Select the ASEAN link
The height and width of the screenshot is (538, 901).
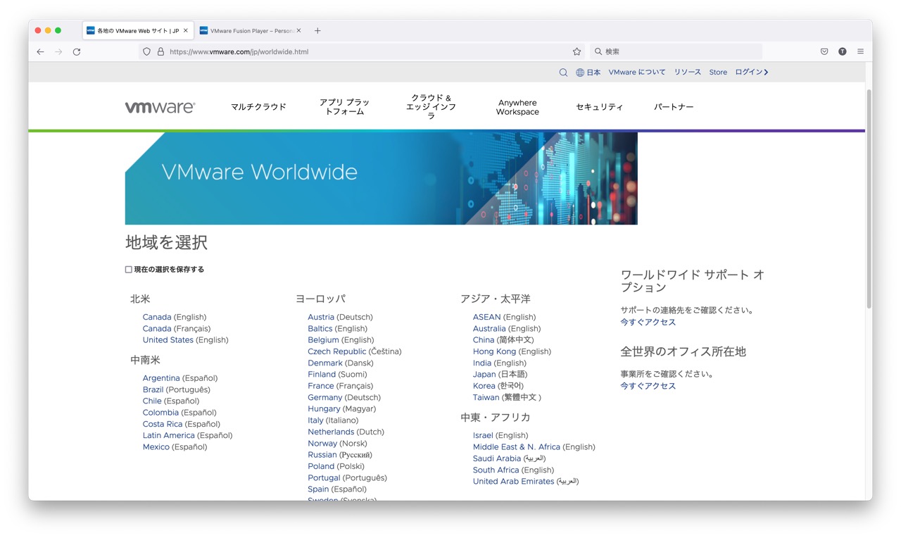487,317
